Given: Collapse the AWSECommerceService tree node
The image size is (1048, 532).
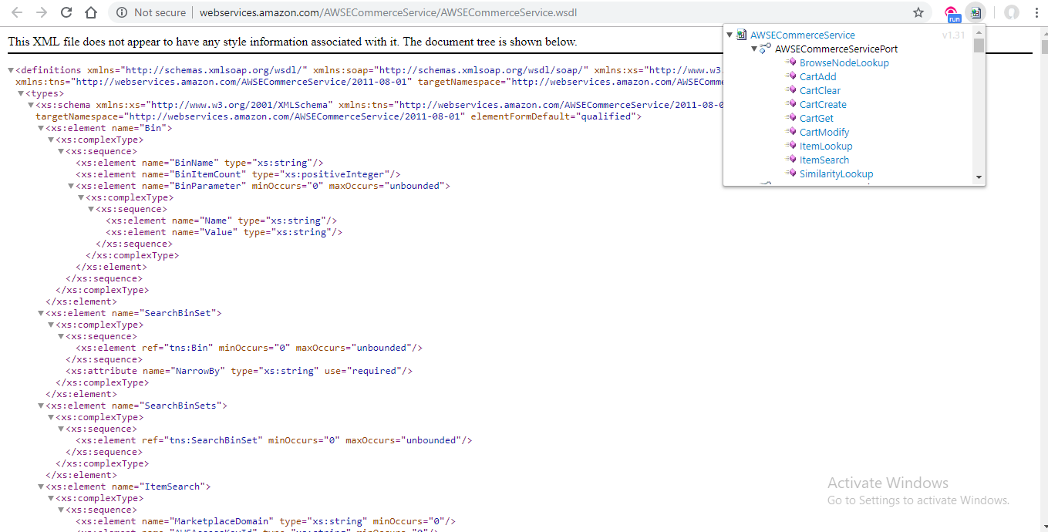Looking at the screenshot, I should (730, 35).
